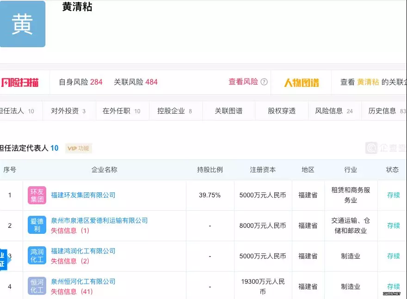The image size is (407, 299).
Task: Click 失信信息 (1) under 爱德利运输
Action: (x=70, y=231)
